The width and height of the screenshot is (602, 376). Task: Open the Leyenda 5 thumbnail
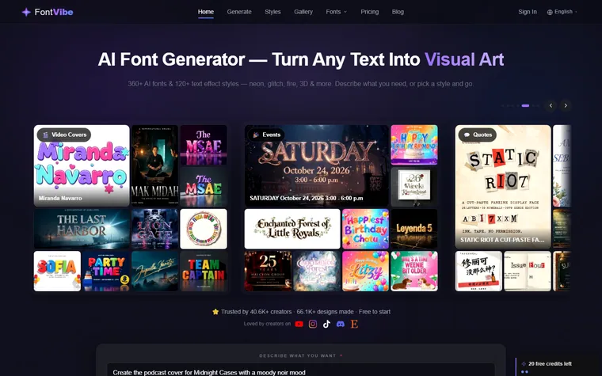coord(413,229)
